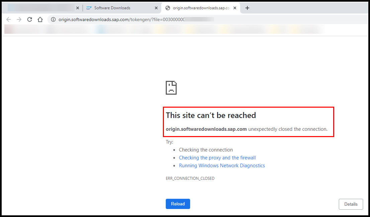
Task: Click the SAP logo on Software Downloads tab
Action: coord(89,8)
